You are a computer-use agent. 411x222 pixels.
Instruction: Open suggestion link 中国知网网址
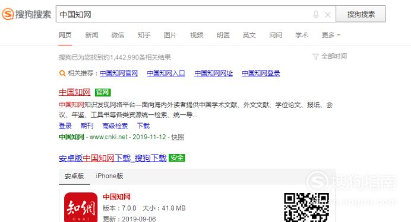click(x=214, y=73)
